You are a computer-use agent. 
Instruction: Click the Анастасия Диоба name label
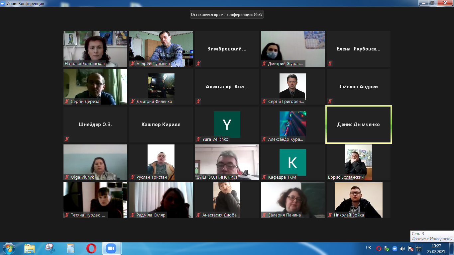(x=219, y=215)
